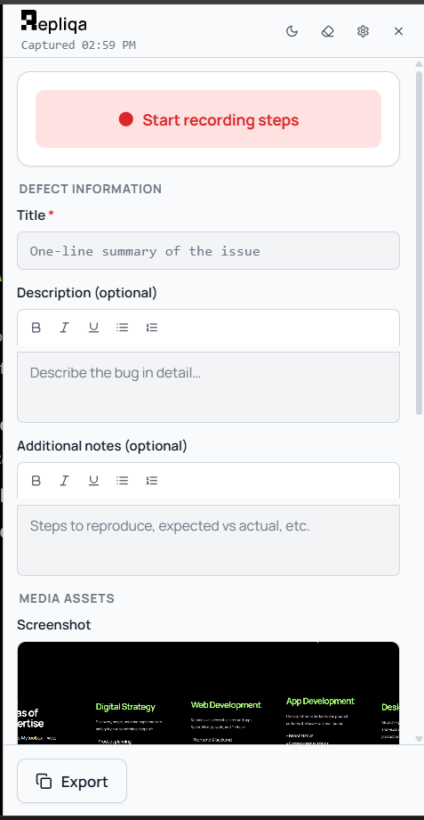The height and width of the screenshot is (820, 424).
Task: Start recording steps
Action: coord(208,119)
